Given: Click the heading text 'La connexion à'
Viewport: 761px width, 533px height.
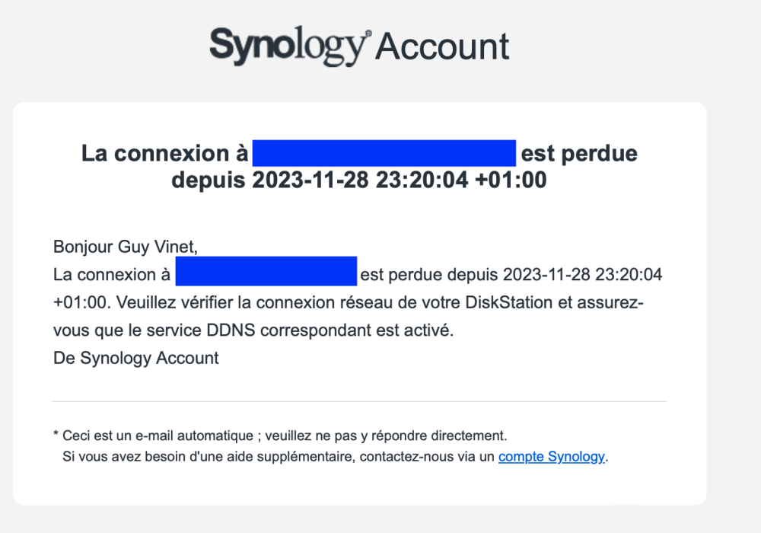Looking at the screenshot, I should click(164, 153).
